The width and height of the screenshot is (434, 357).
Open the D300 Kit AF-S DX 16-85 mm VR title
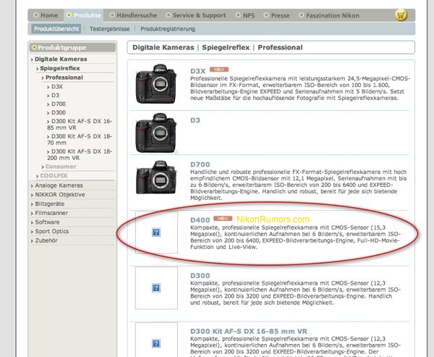[x=249, y=331]
